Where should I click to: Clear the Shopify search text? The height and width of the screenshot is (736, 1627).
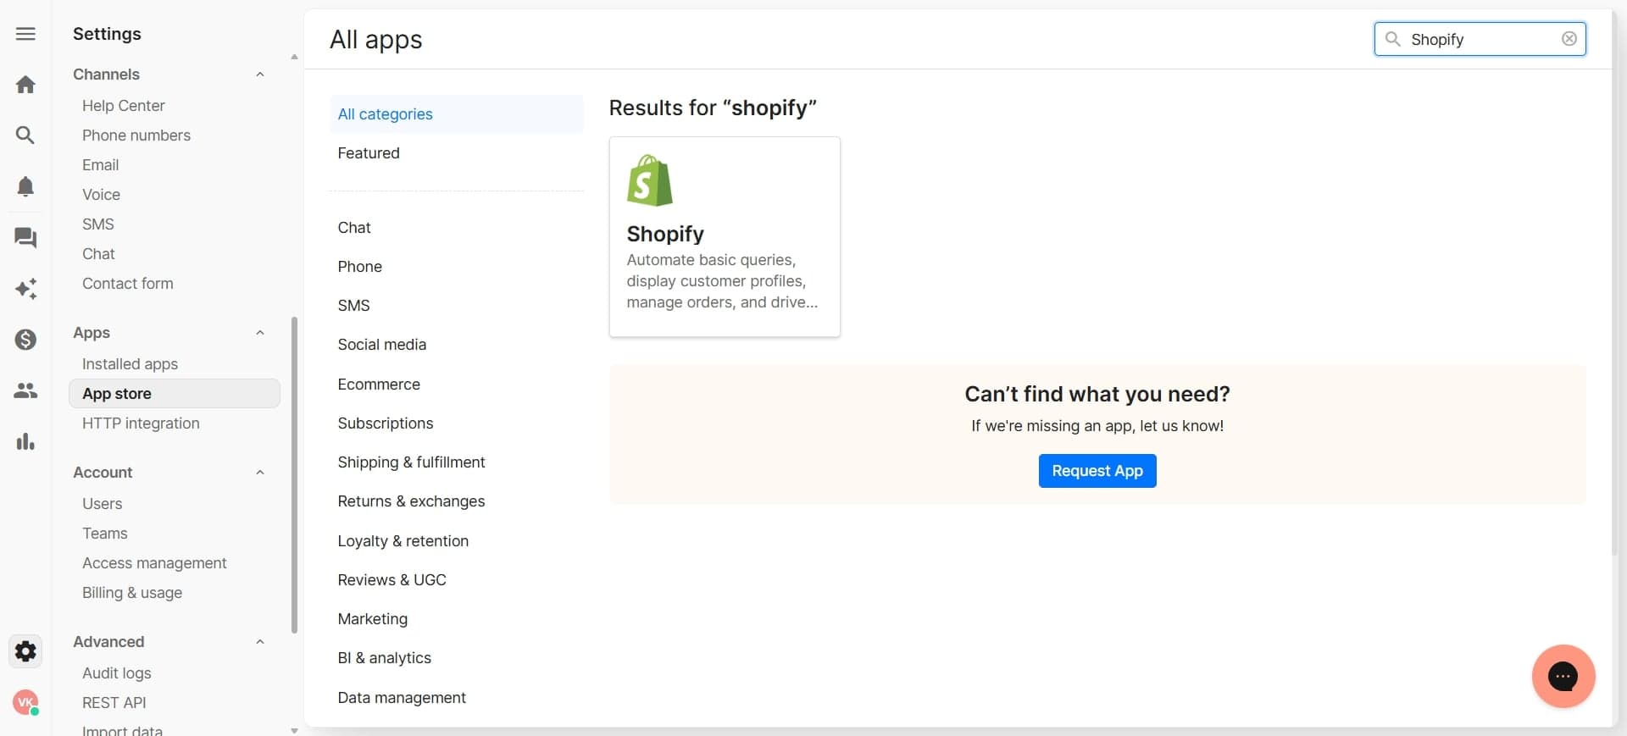(1569, 39)
